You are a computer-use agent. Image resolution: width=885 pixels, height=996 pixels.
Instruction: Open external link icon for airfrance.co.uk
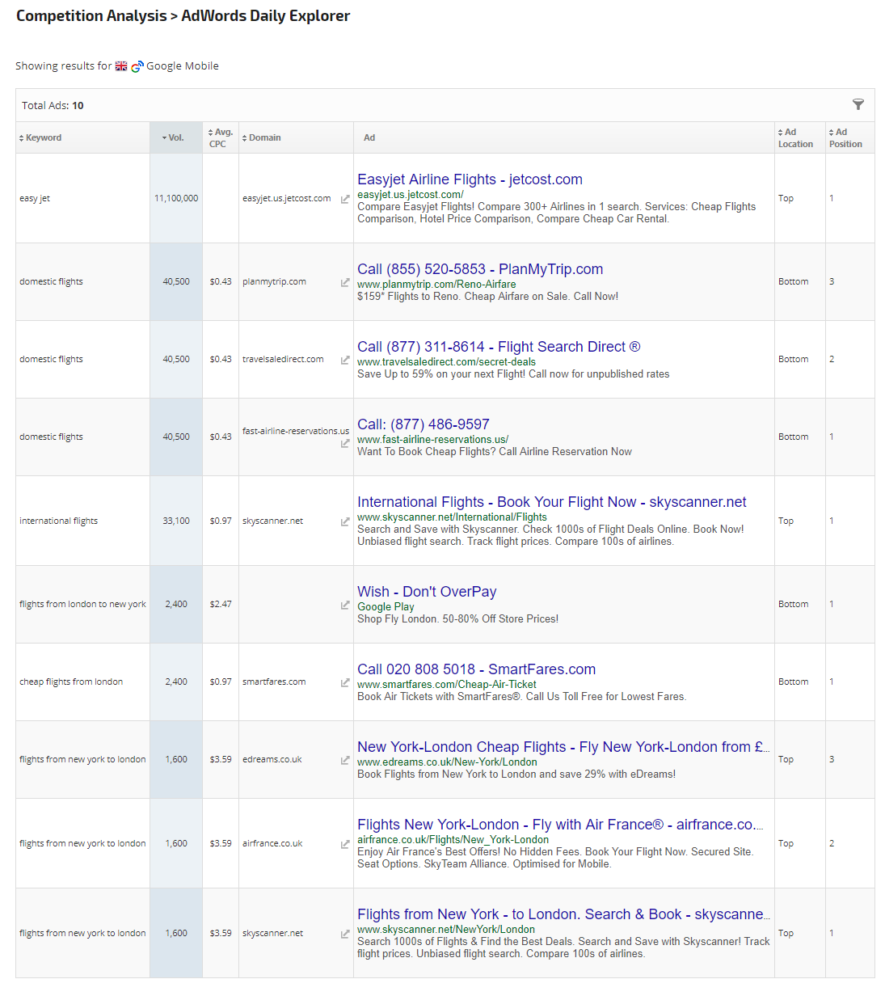tap(345, 844)
